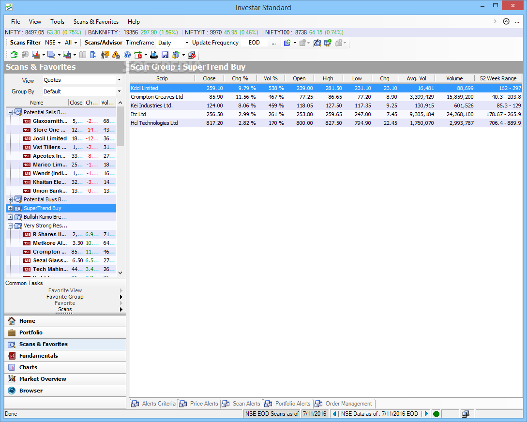Switch to the Price Alerts tab

pyautogui.click(x=199, y=404)
